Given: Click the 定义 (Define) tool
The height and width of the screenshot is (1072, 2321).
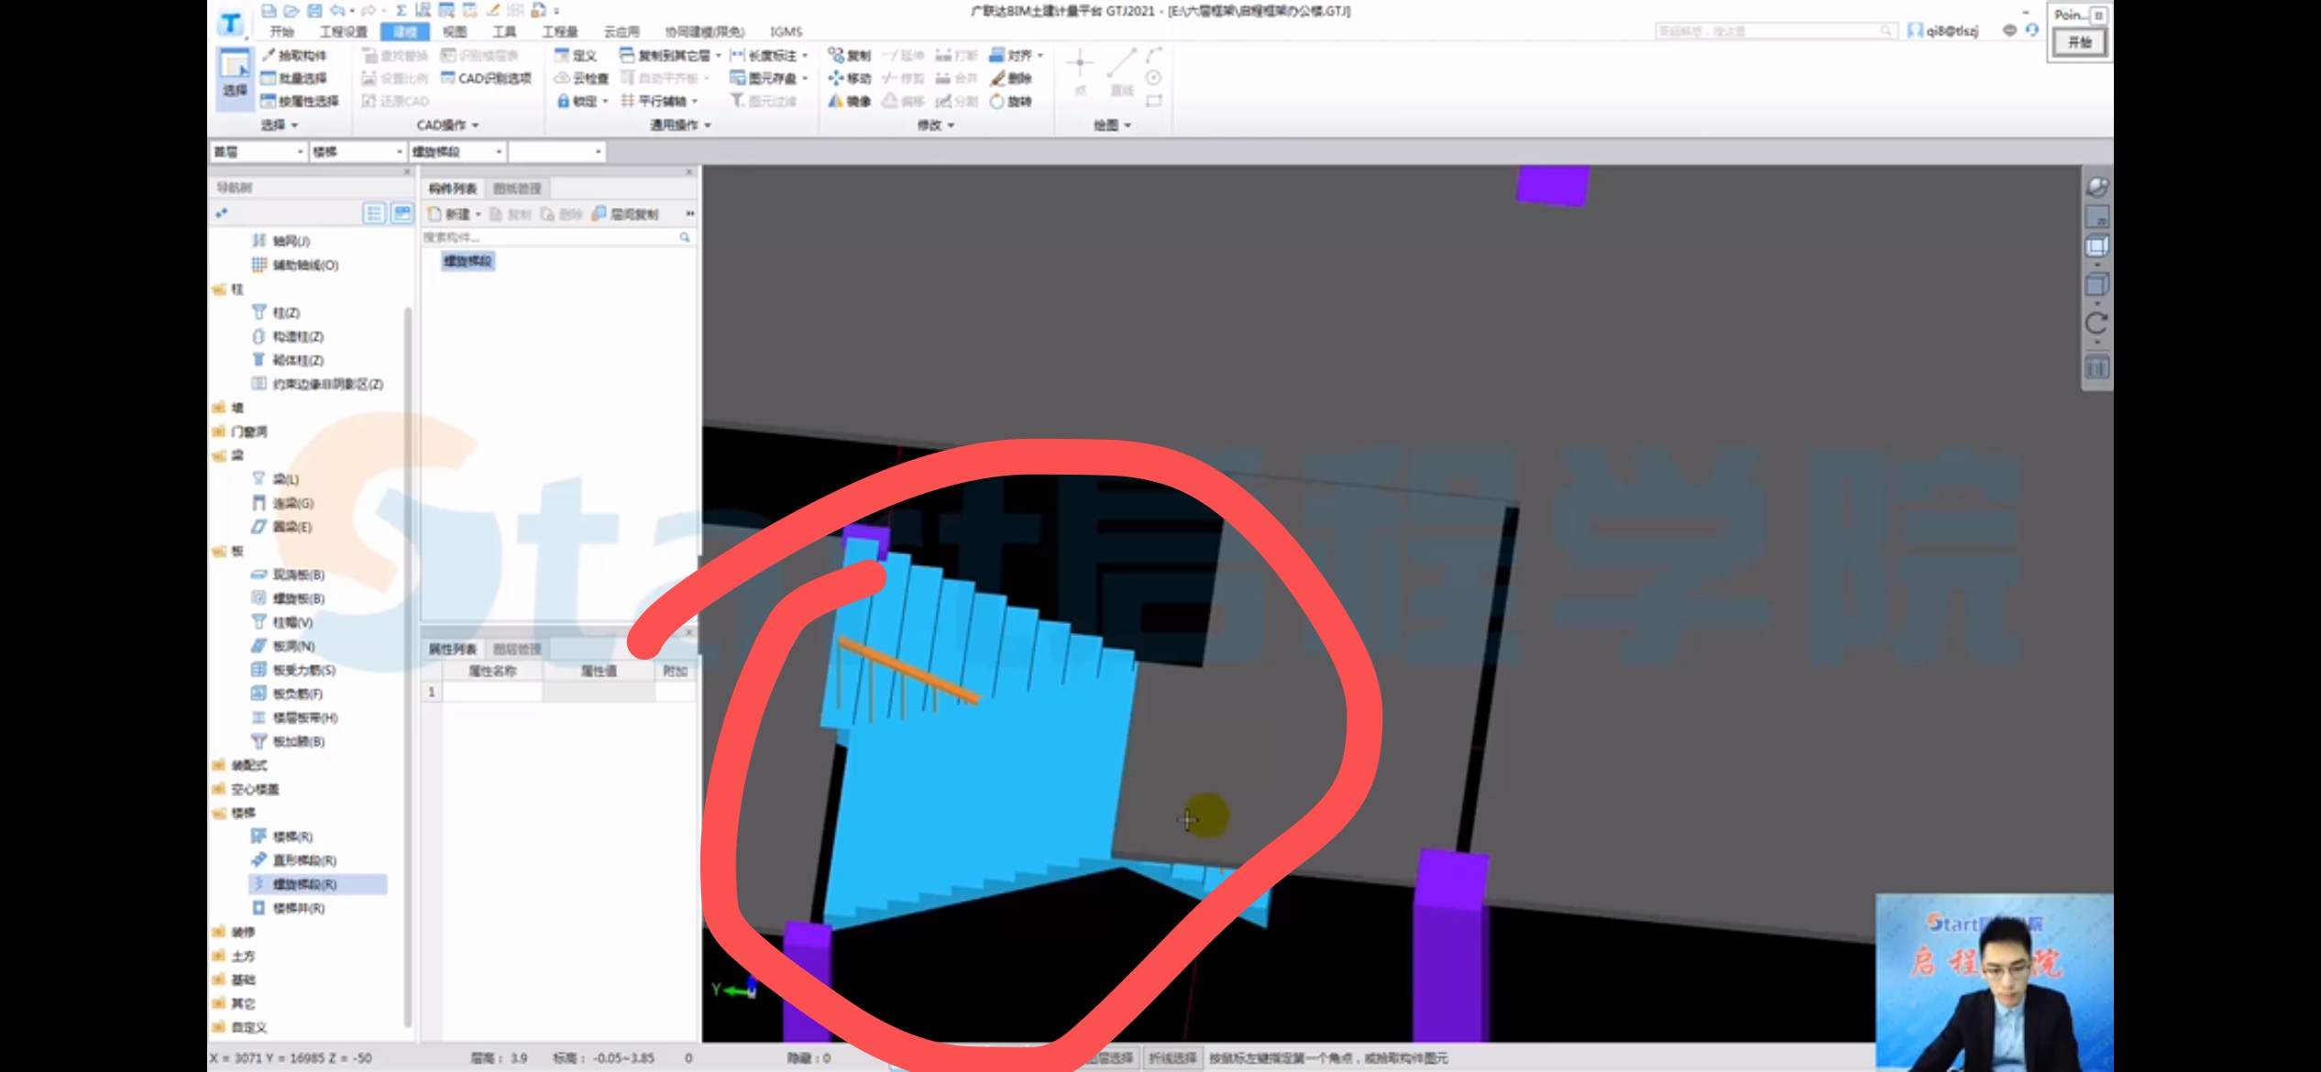Looking at the screenshot, I should 576,55.
